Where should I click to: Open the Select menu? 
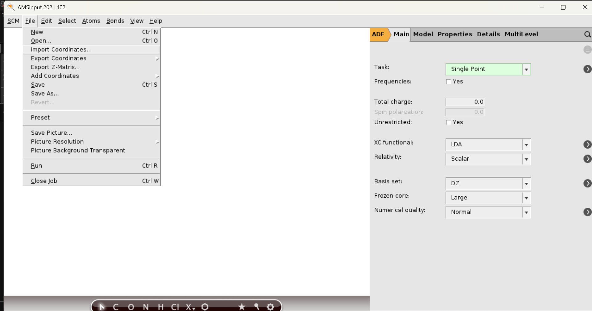[67, 21]
